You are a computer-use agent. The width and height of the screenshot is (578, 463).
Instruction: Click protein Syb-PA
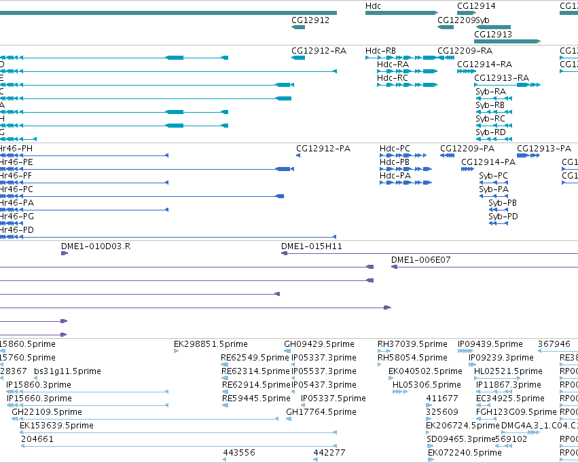point(494,189)
